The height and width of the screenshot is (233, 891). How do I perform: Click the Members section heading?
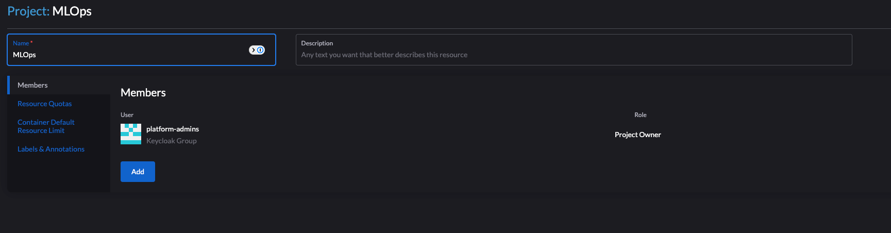pyautogui.click(x=143, y=93)
